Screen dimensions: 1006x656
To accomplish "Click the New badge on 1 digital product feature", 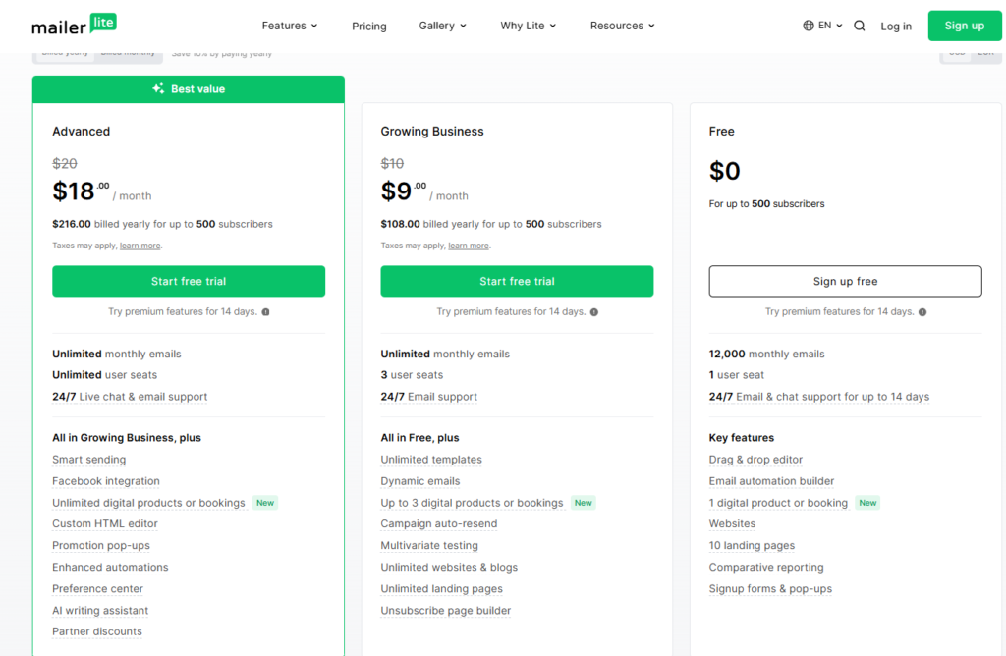I will [867, 503].
